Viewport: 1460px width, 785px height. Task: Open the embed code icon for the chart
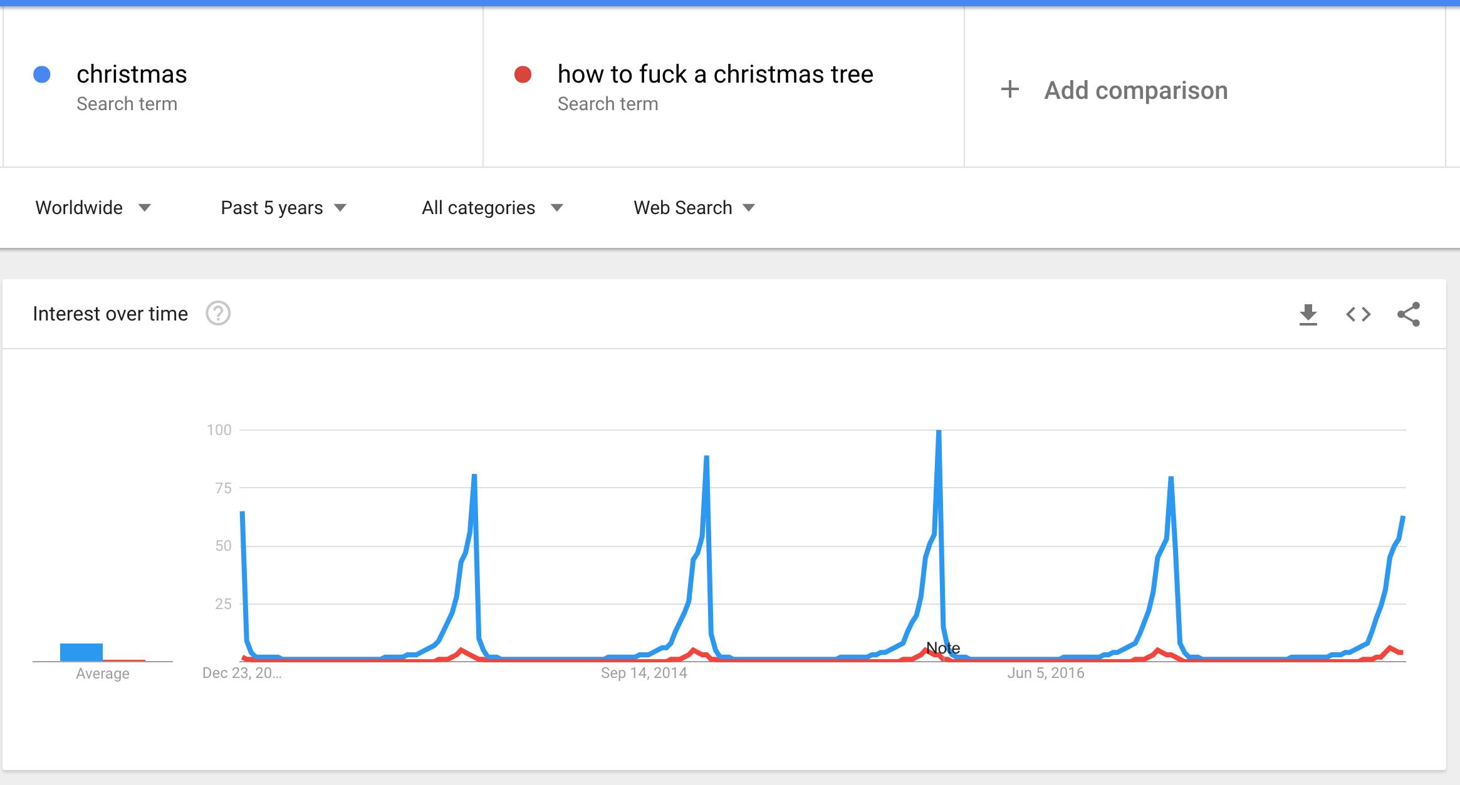1360,315
